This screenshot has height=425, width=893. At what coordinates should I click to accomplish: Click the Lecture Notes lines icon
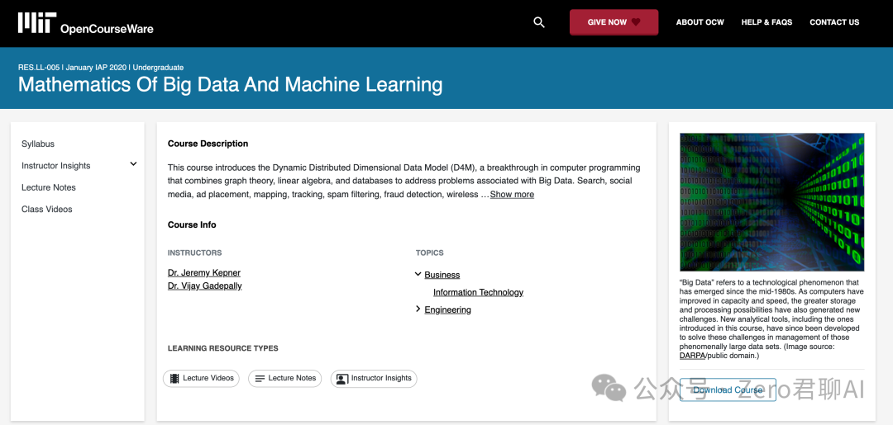click(260, 379)
